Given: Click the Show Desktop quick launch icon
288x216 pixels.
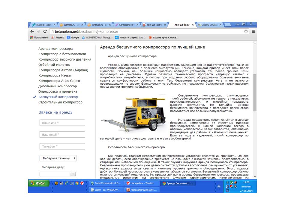Looking at the screenshot, I should [72, 183].
